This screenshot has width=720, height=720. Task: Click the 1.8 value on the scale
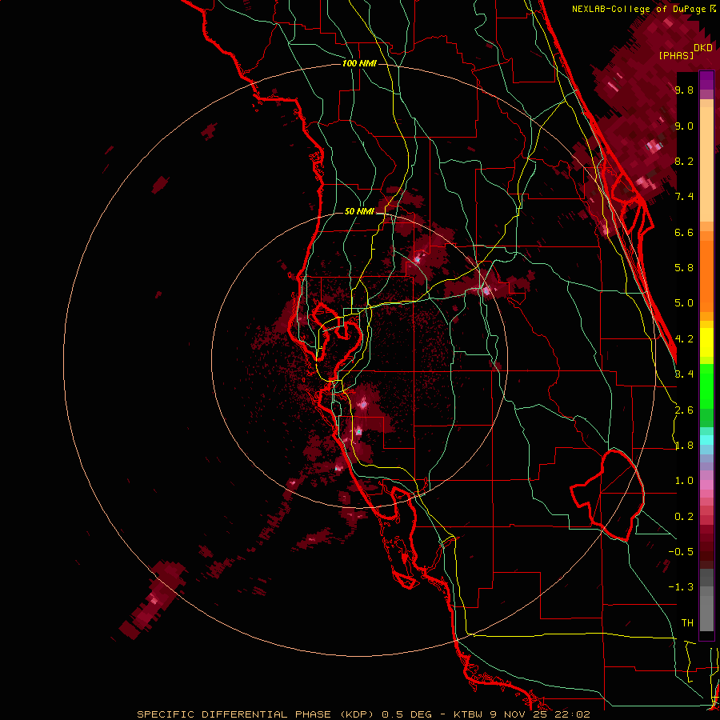684,446
